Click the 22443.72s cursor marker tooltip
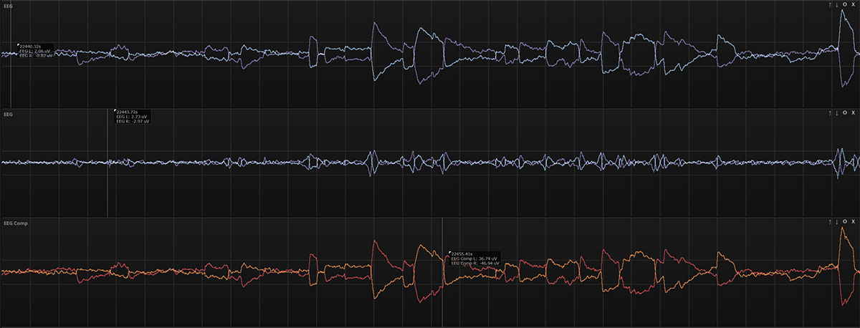This screenshot has width=860, height=328. coord(133,117)
